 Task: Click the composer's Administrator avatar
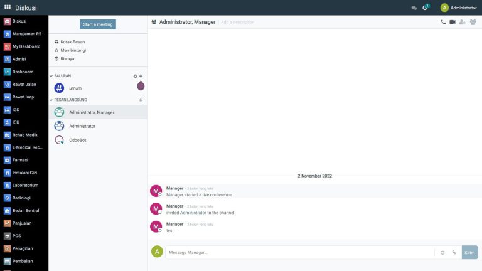point(157,252)
